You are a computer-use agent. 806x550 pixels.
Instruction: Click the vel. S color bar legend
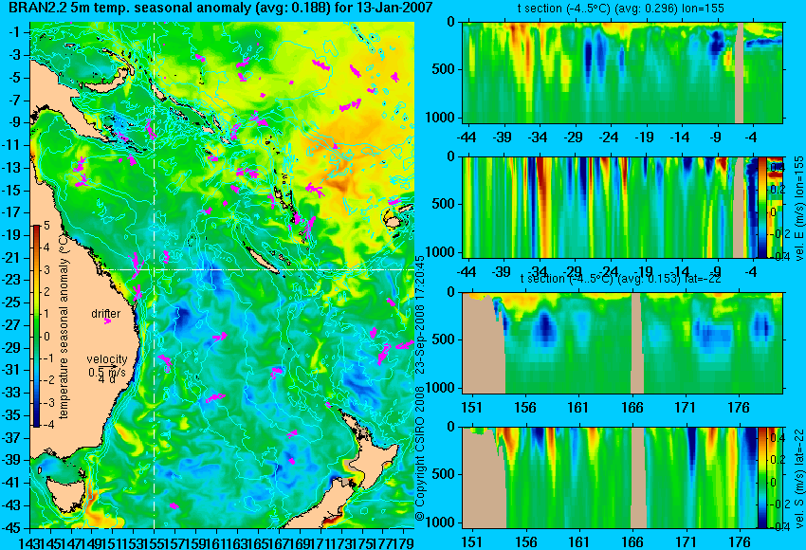761,478
